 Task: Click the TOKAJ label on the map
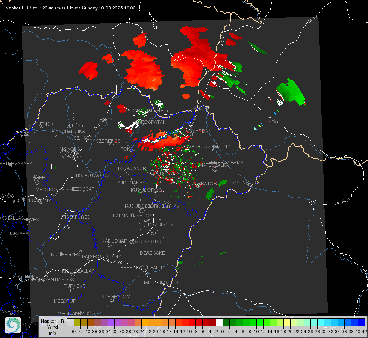point(128,149)
